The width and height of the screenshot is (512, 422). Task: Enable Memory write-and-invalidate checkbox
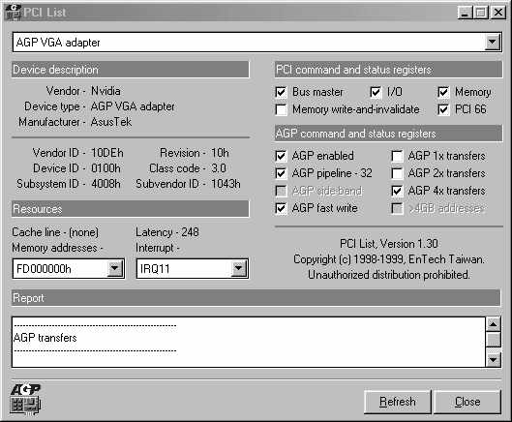point(281,109)
